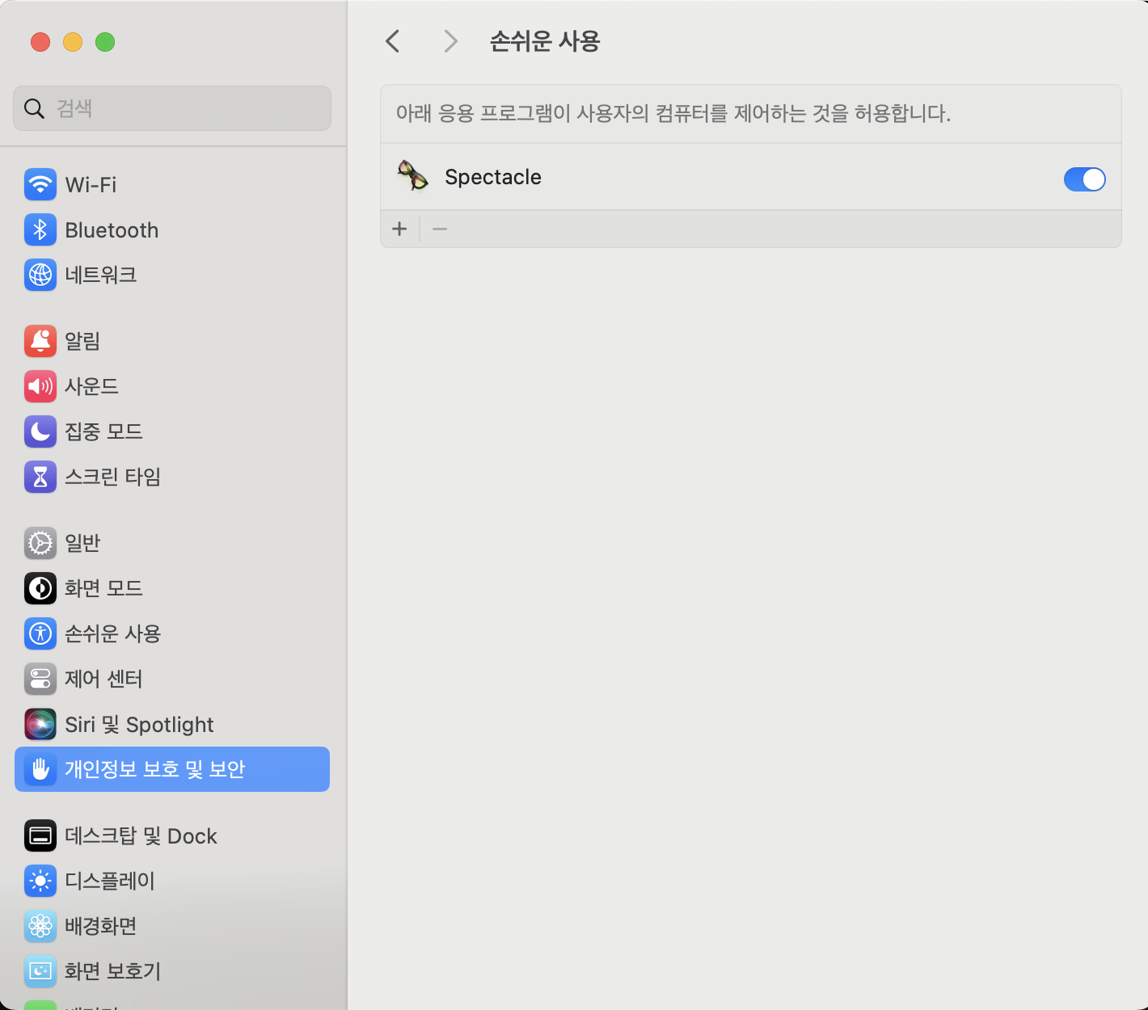
Task: Remove an application with the minus button
Action: pos(440,229)
